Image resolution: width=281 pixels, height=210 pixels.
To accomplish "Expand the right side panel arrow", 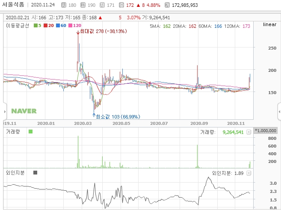I will pos(279,112).
